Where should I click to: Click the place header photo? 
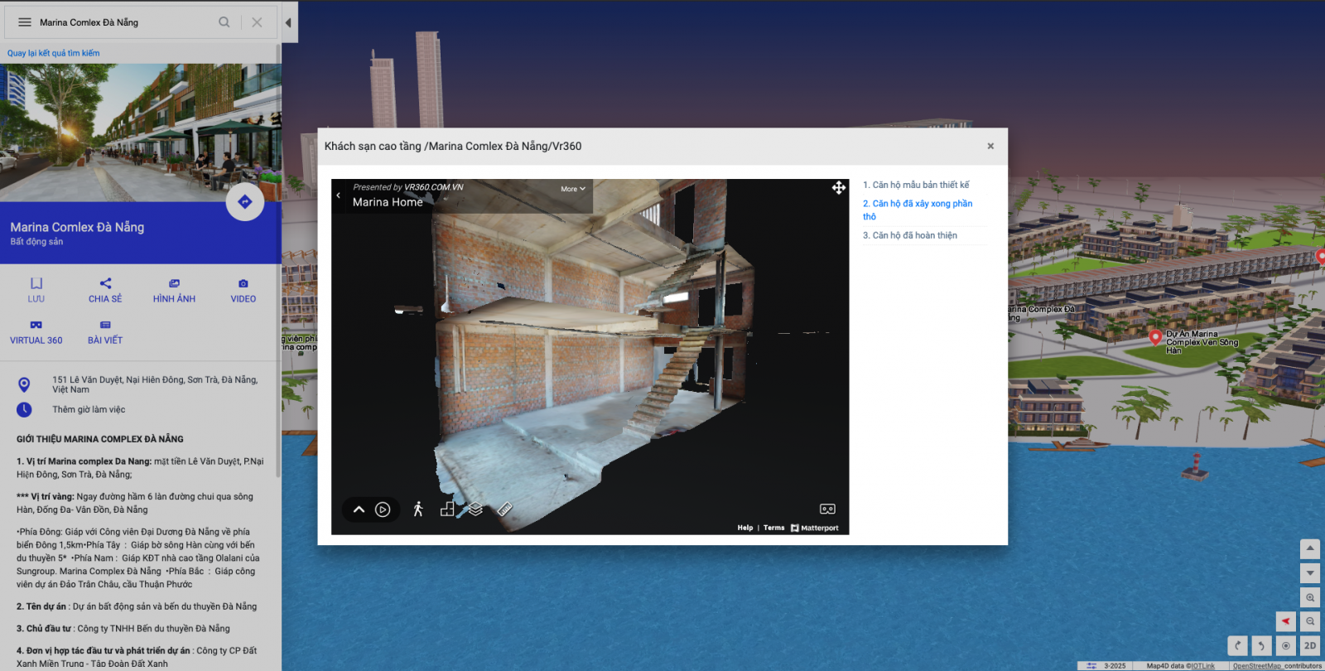pos(141,133)
